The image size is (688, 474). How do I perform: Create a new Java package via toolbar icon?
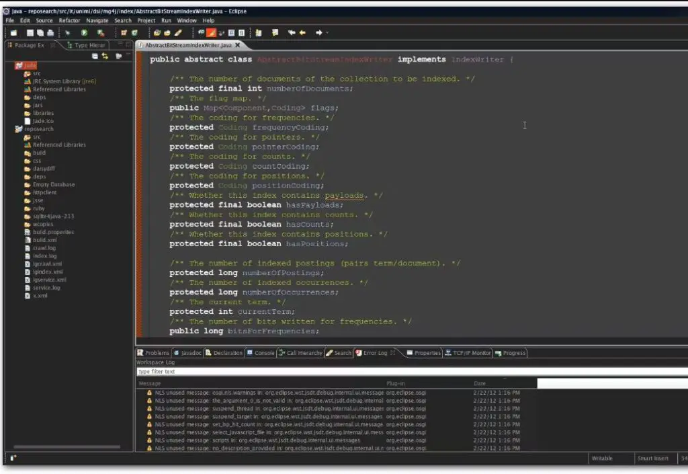click(x=124, y=33)
